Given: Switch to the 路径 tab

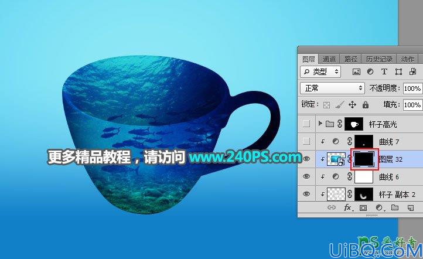Looking at the screenshot, I should point(351,59).
